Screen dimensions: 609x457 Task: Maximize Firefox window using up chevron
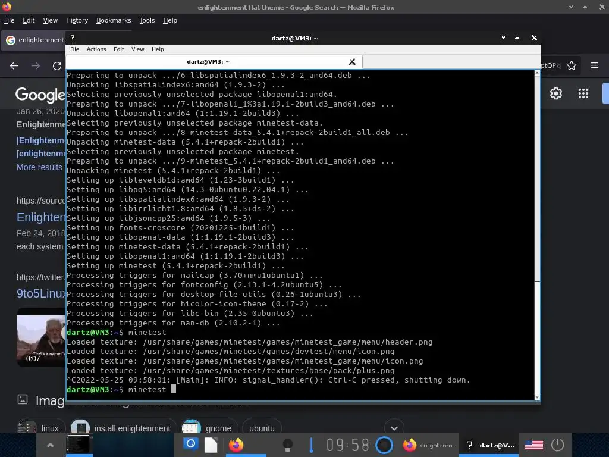coord(585,7)
